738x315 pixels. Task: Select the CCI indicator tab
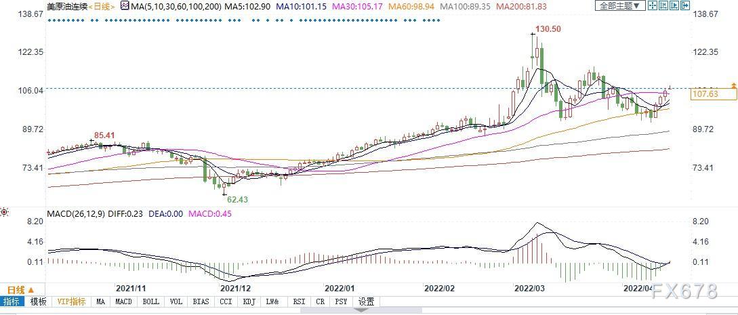(226, 302)
